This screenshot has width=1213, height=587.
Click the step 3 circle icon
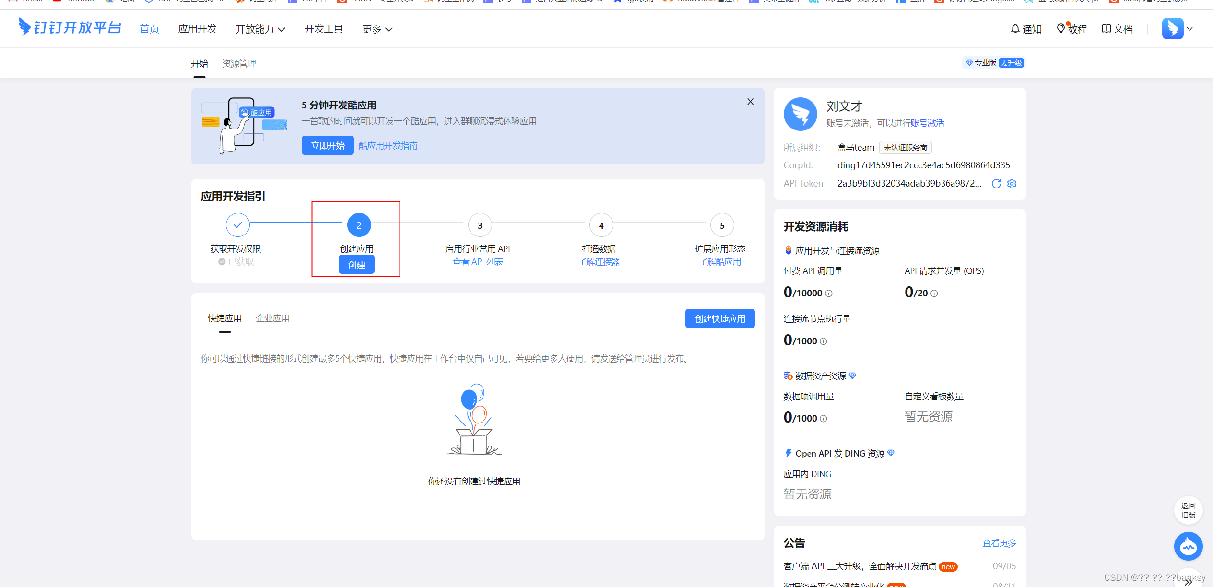point(480,225)
